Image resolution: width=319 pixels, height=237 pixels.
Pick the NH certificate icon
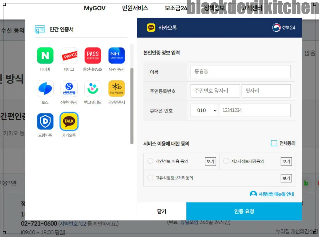coord(116,56)
